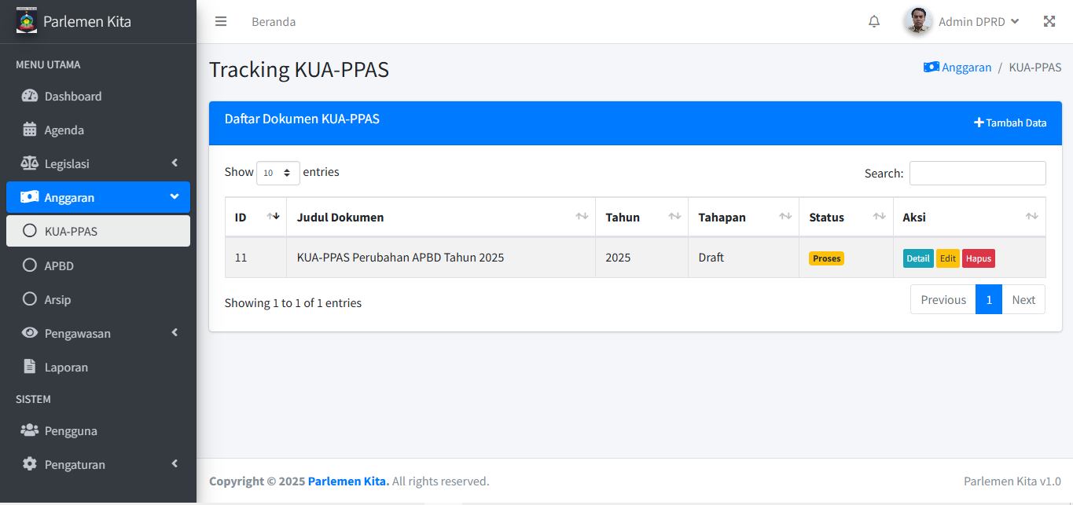Click the Admin DPRD avatar picture

tap(917, 21)
